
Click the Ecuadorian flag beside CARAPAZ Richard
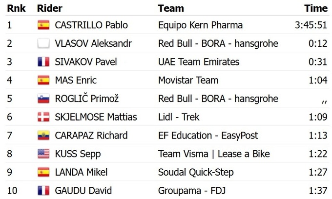(43, 136)
